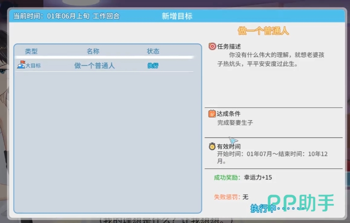Click the orange 做一个普通人 heading

coord(263,31)
